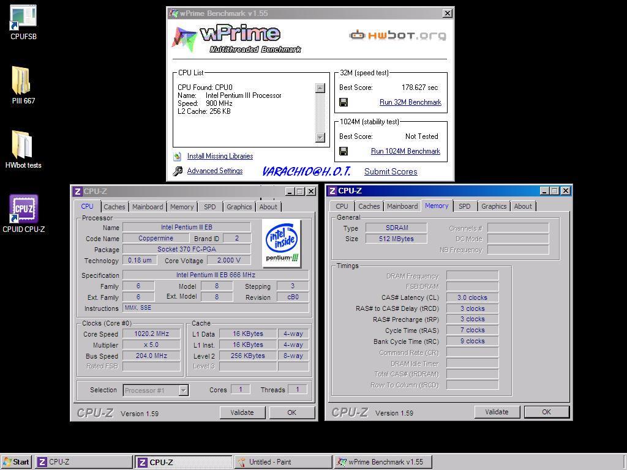Click Validate in right CPU-Z window
Viewport: 627px width, 470px height.
[x=497, y=412]
